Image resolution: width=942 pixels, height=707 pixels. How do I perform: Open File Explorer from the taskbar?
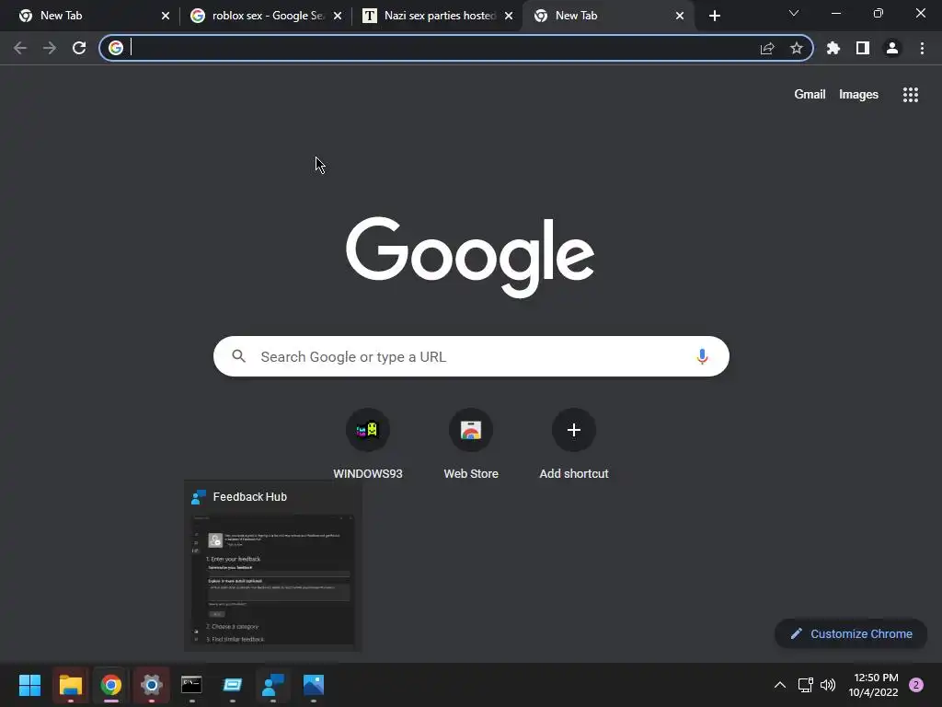[x=70, y=685]
